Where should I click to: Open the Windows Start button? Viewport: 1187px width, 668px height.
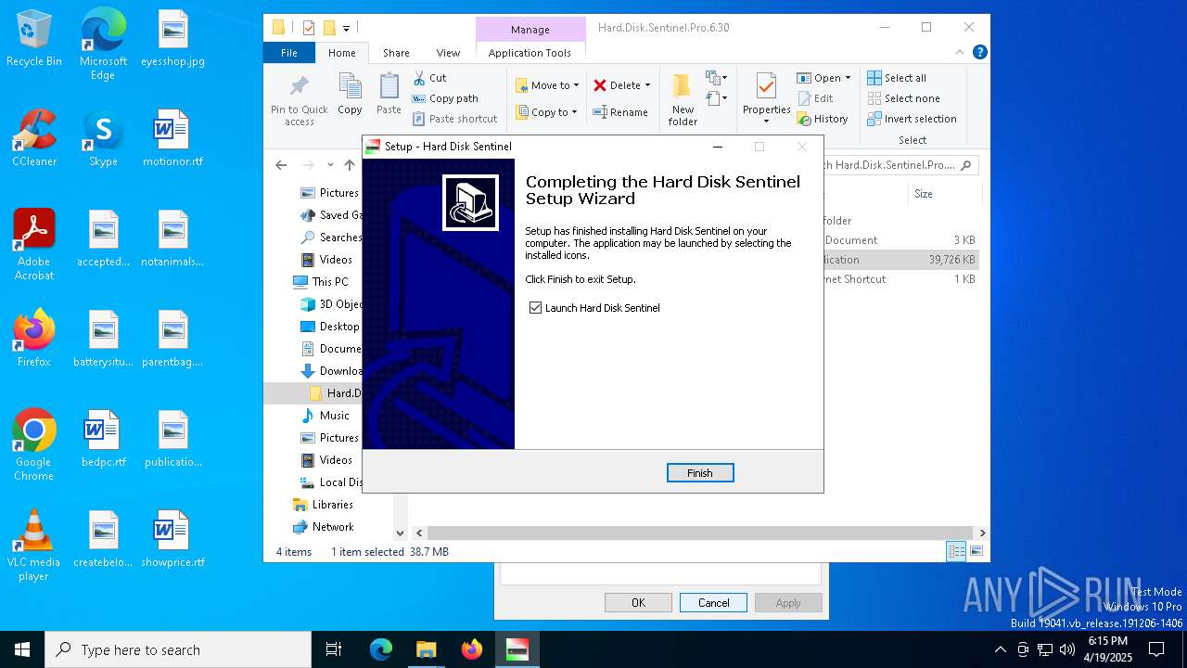pos(22,649)
